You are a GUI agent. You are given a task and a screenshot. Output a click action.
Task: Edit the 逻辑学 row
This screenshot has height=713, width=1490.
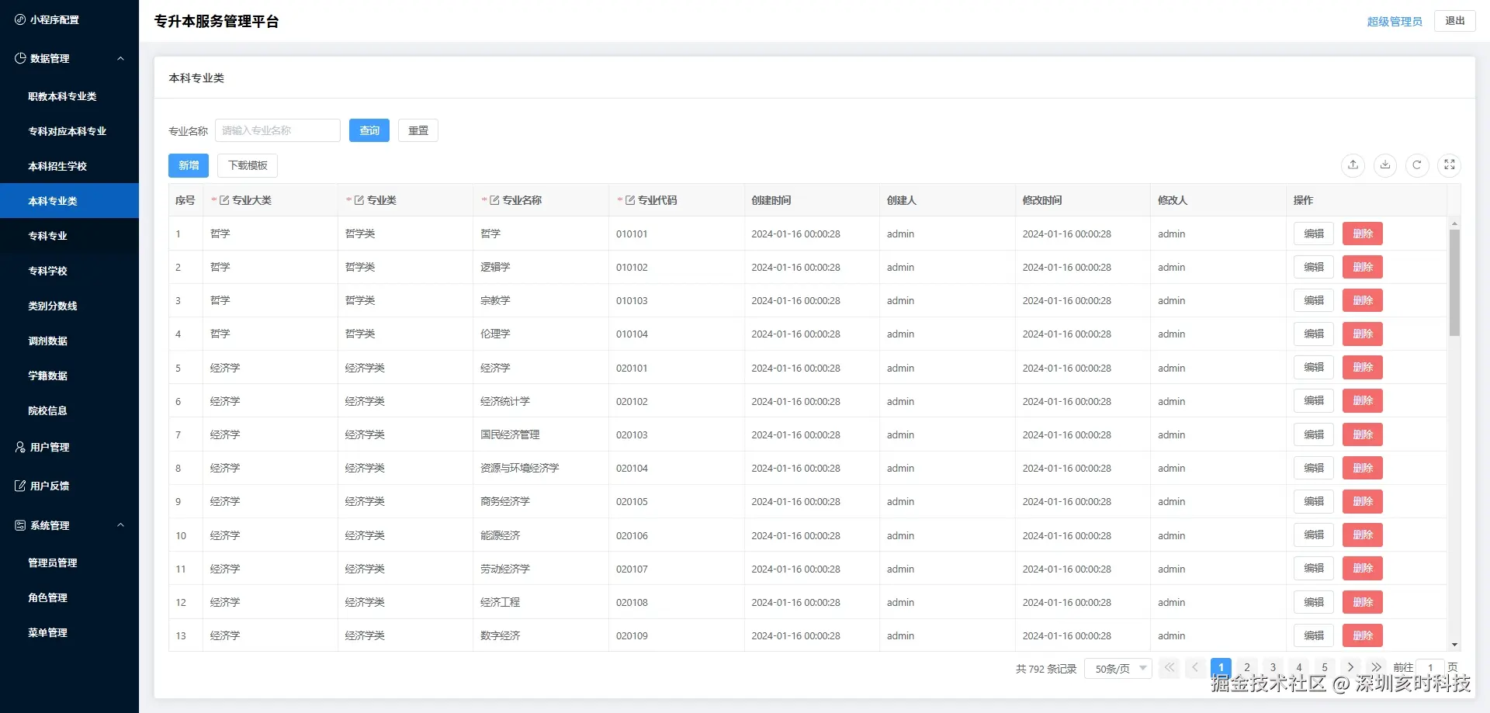[x=1314, y=267]
